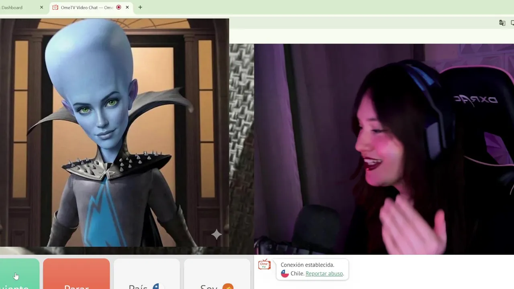Image resolution: width=514 pixels, height=289 pixels.
Task: Click the orange Parar button
Action: pos(76,274)
